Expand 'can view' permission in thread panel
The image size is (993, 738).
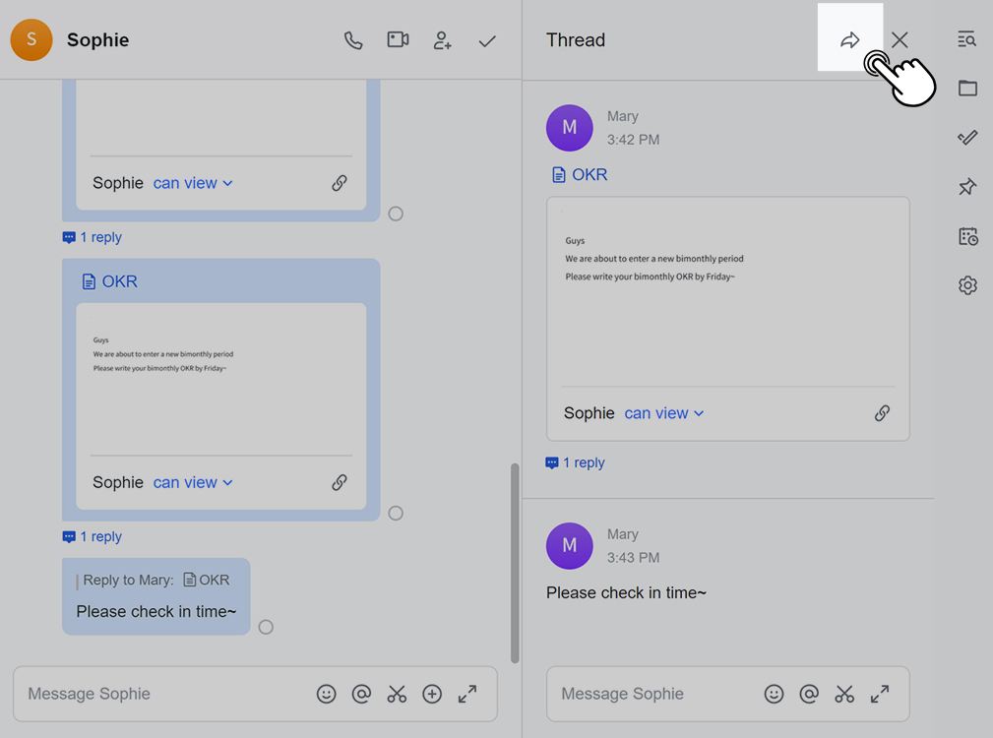pos(664,413)
